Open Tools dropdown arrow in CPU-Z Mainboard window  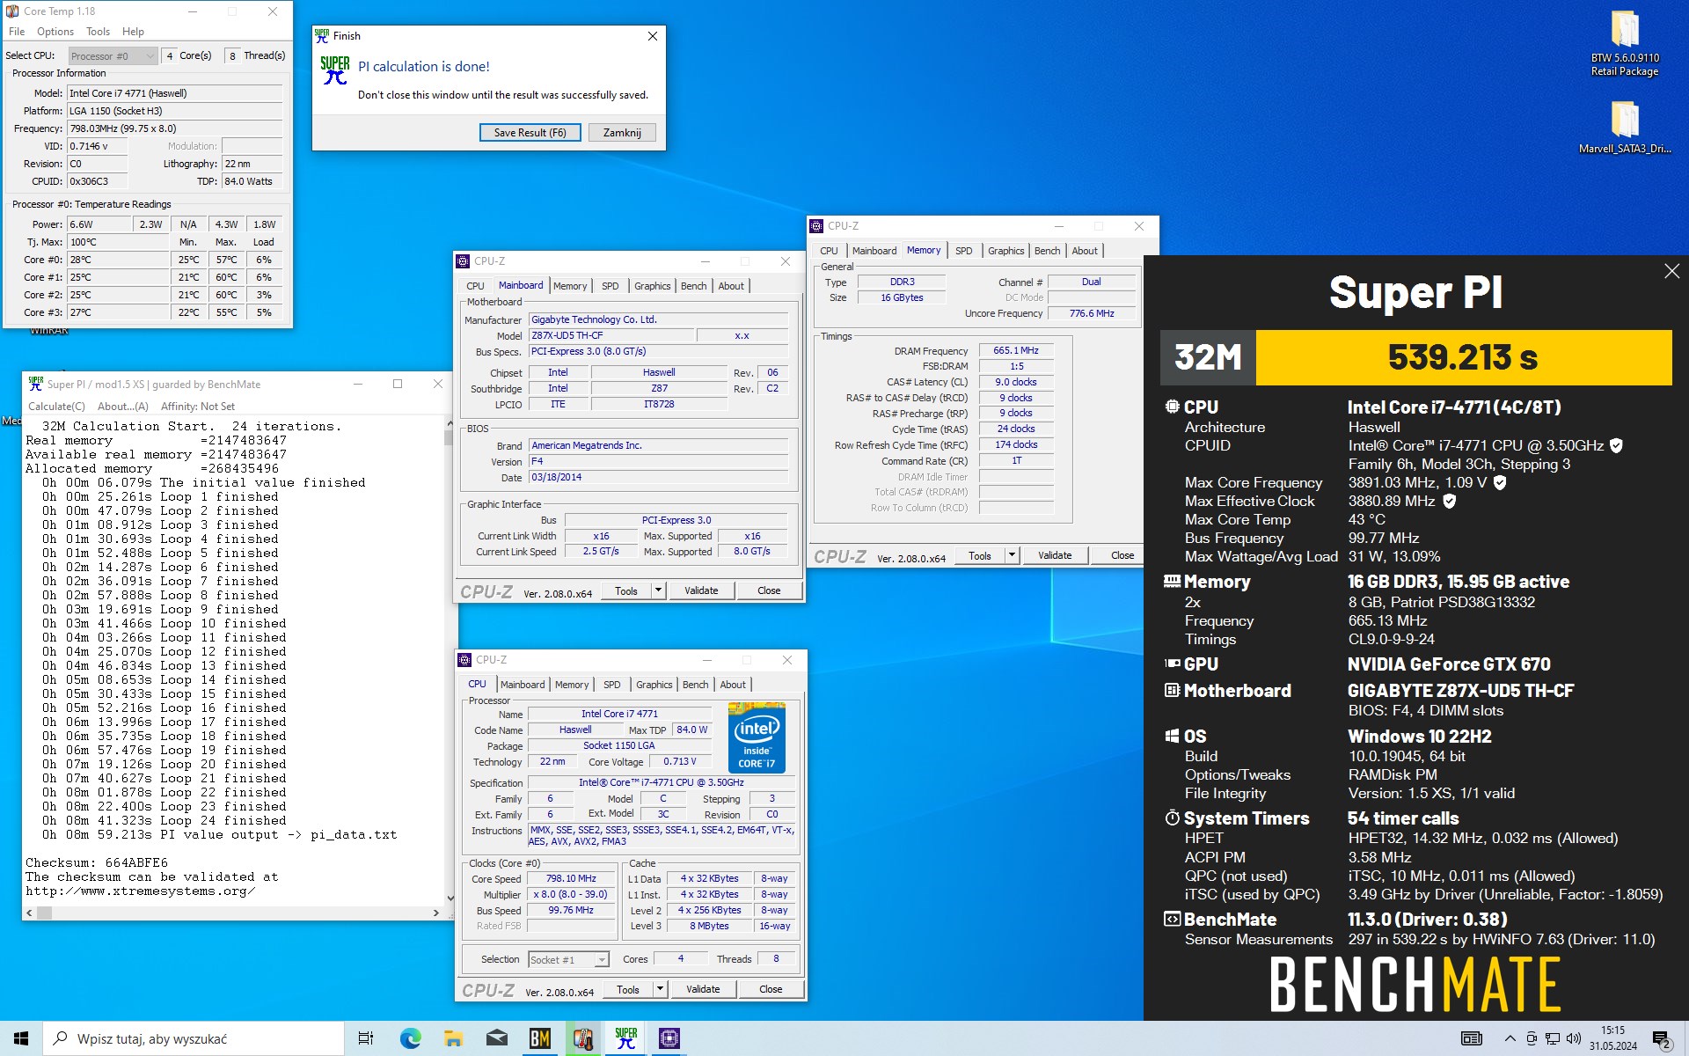pyautogui.click(x=658, y=590)
